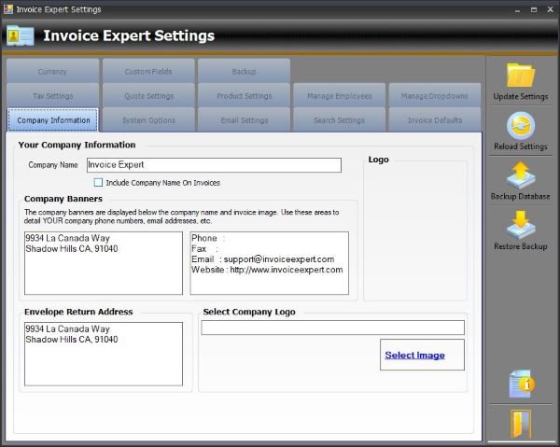Click the title bar application icon
The height and width of the screenshot is (447, 560).
click(x=7, y=9)
